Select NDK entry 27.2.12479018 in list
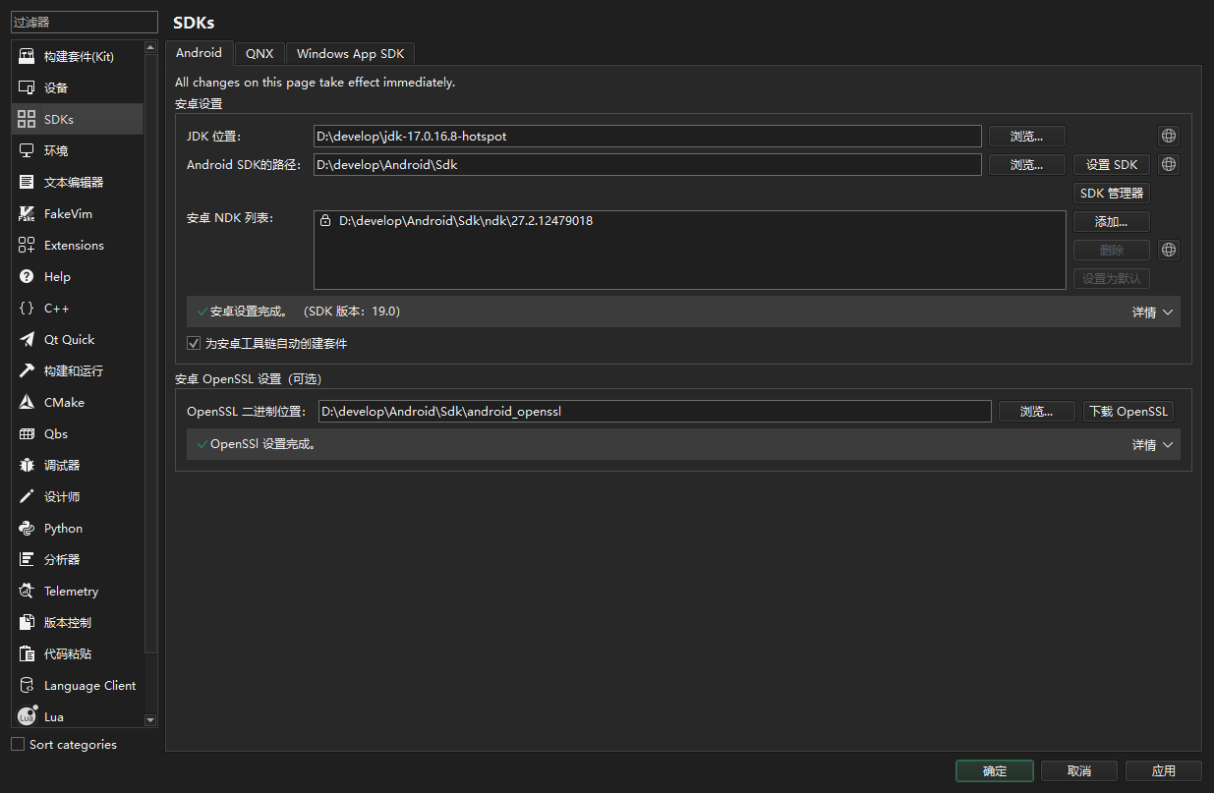Image resolution: width=1214 pixels, height=793 pixels. pos(466,221)
